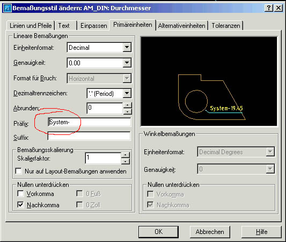Click the question mark help icon in the title bar
Image resolution: width=286 pixels, height=242 pixels.
(x=269, y=8)
